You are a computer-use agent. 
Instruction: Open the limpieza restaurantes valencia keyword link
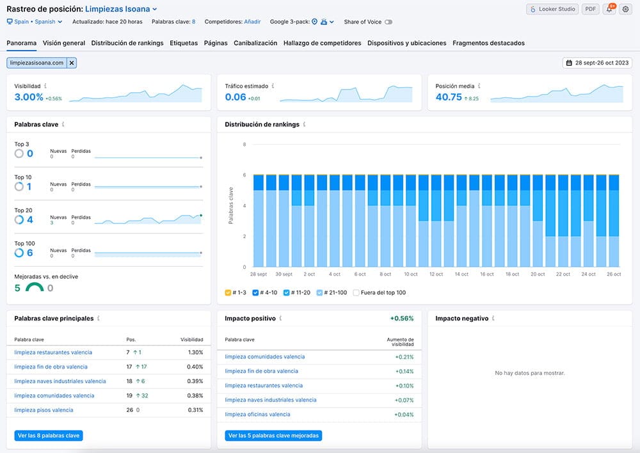(x=53, y=352)
